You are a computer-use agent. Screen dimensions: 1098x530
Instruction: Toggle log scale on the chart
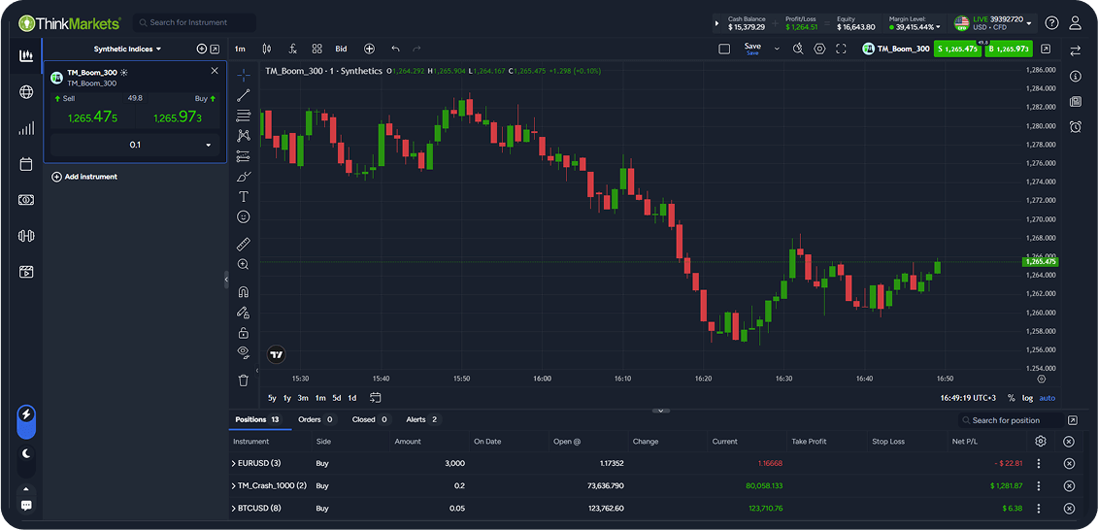1027,398
